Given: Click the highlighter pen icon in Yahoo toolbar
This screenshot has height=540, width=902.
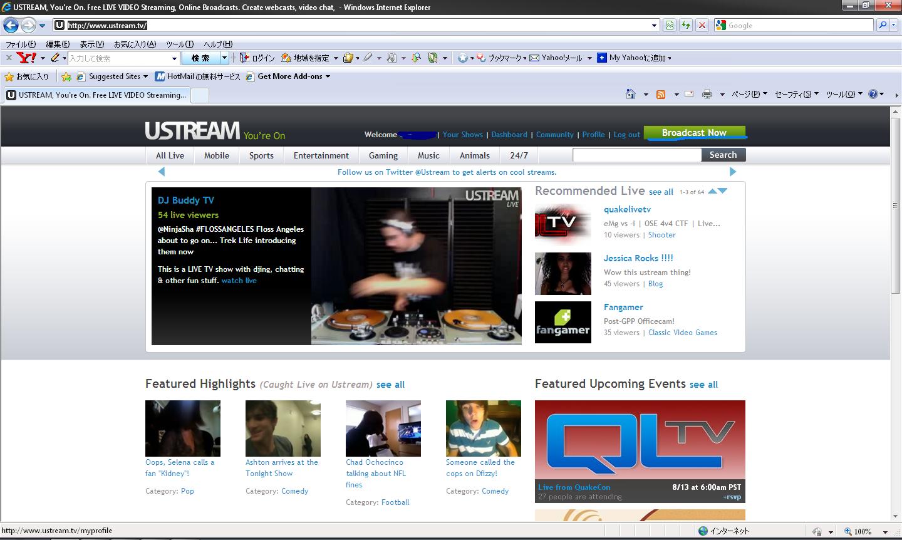Looking at the screenshot, I should (x=368, y=58).
